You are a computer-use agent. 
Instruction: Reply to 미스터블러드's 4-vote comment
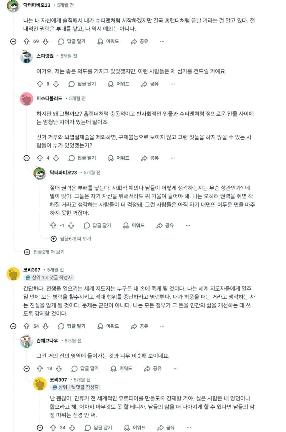click(82, 158)
